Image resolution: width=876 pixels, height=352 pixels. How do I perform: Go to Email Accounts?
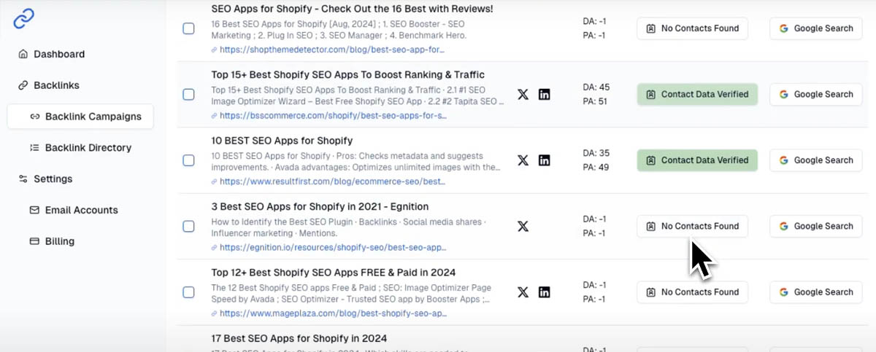point(73,210)
